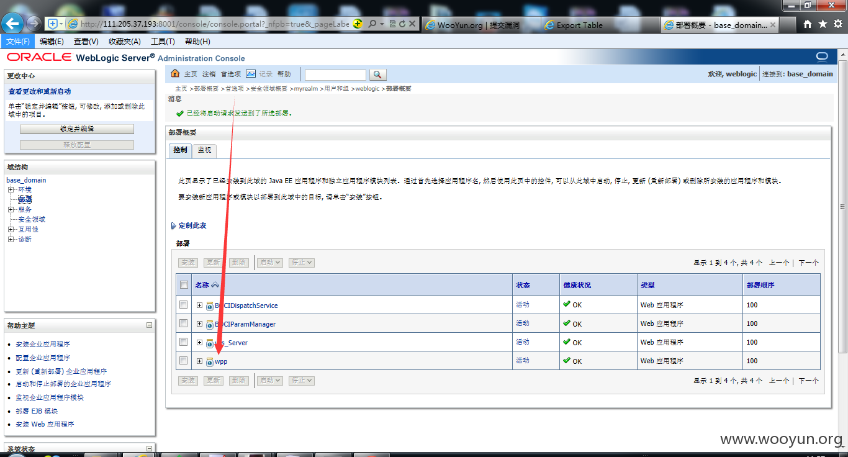Viewport: 848px width, 457px height.
Task: Expand the wpp deployment row
Action: pos(199,361)
